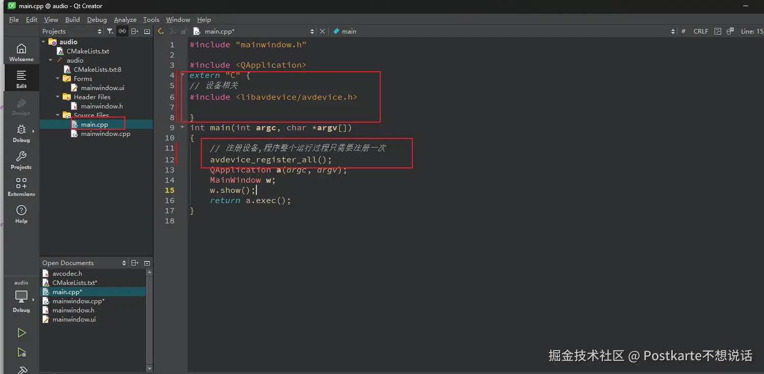Viewport: 764px width, 374px height.
Task: Go forward in editor navigation history
Action: (x=173, y=32)
